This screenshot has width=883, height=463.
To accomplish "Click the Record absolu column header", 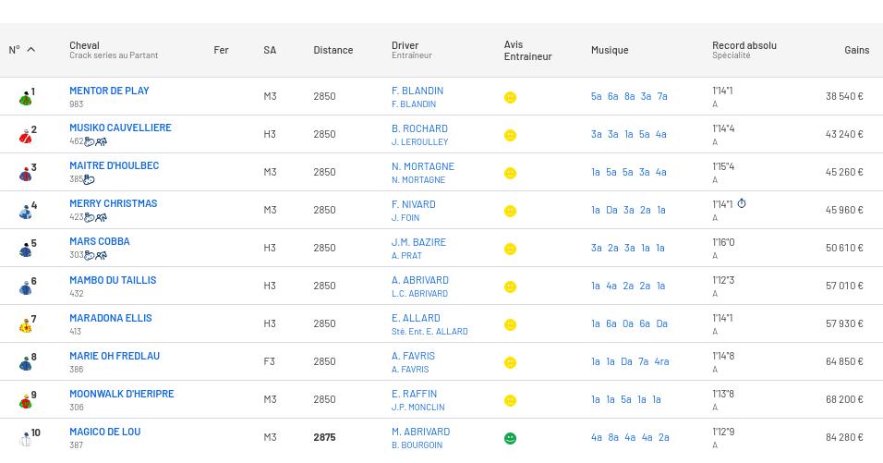I will [744, 45].
